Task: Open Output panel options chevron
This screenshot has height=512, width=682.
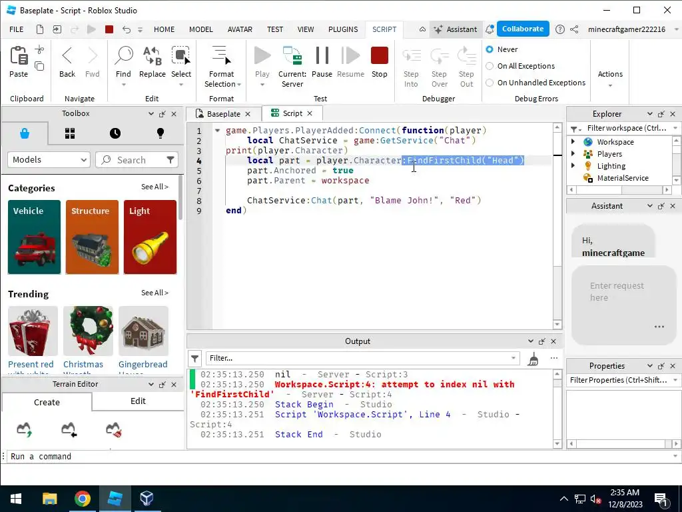Action: tap(531, 341)
